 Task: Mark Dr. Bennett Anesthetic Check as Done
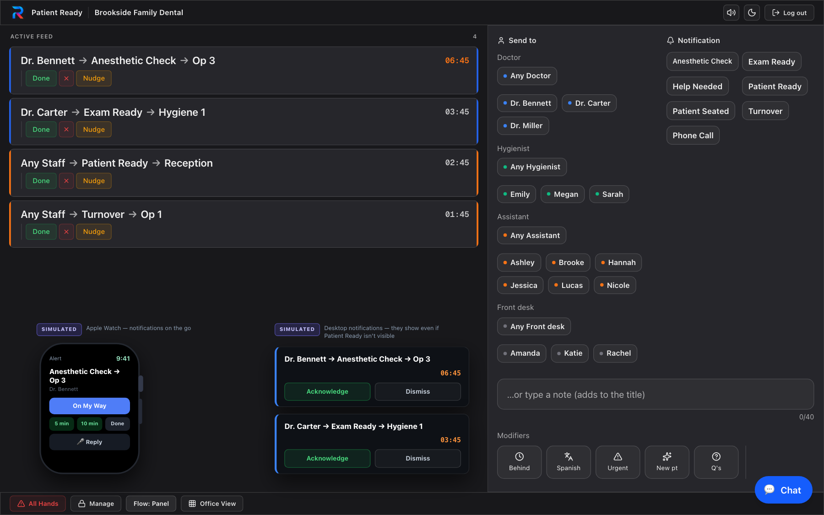pos(41,78)
